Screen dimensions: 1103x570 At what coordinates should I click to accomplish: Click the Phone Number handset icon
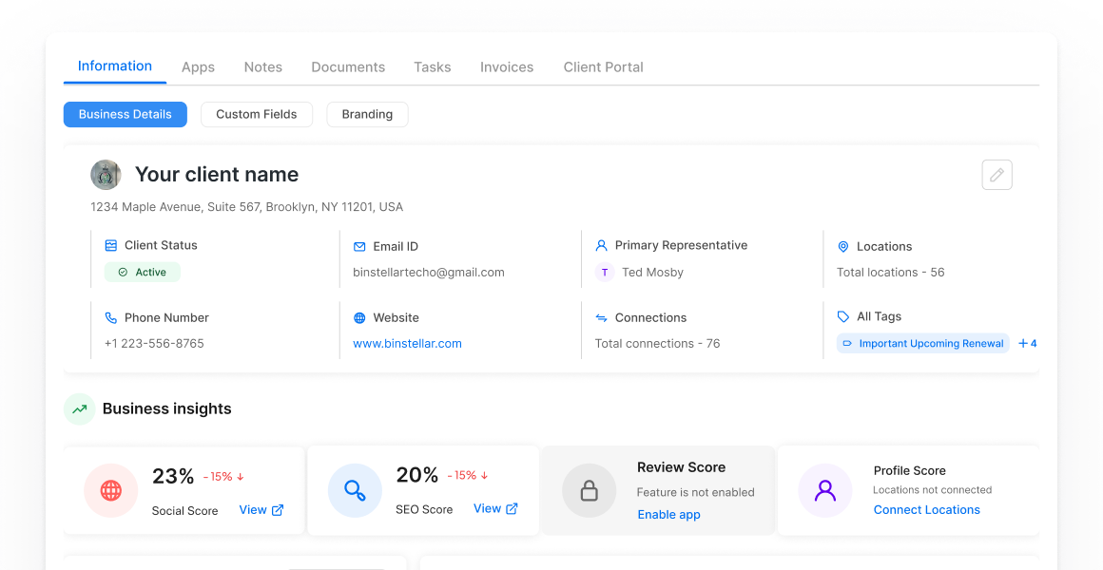click(x=111, y=317)
